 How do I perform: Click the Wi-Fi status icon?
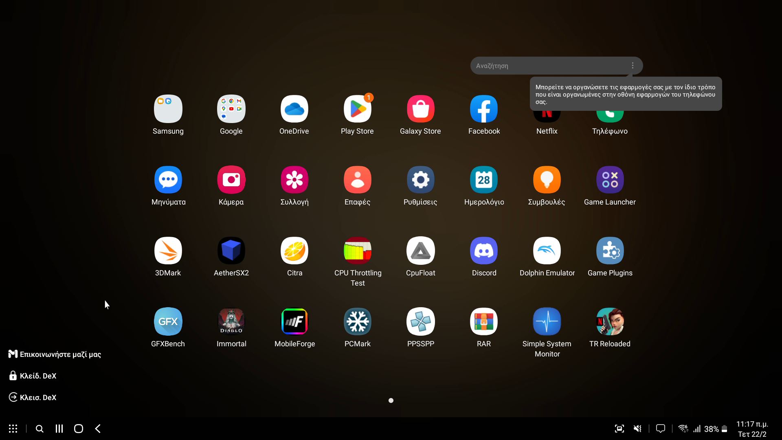683,429
